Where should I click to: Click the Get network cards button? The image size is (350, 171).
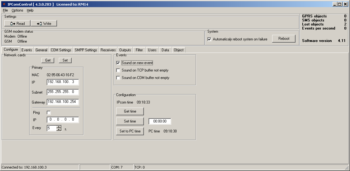[48, 60]
